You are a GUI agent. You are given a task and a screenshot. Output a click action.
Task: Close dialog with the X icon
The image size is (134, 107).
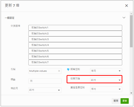(x=127, y=6)
